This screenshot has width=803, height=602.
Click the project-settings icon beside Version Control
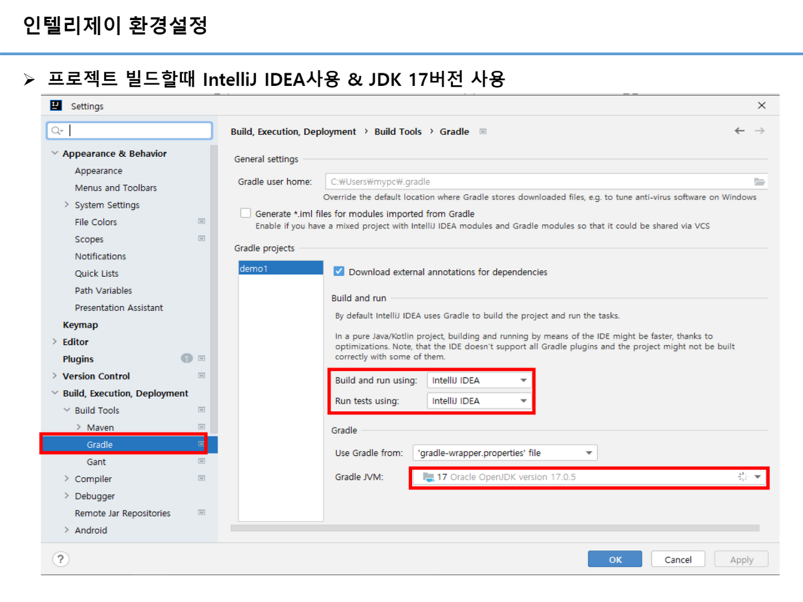tap(201, 376)
